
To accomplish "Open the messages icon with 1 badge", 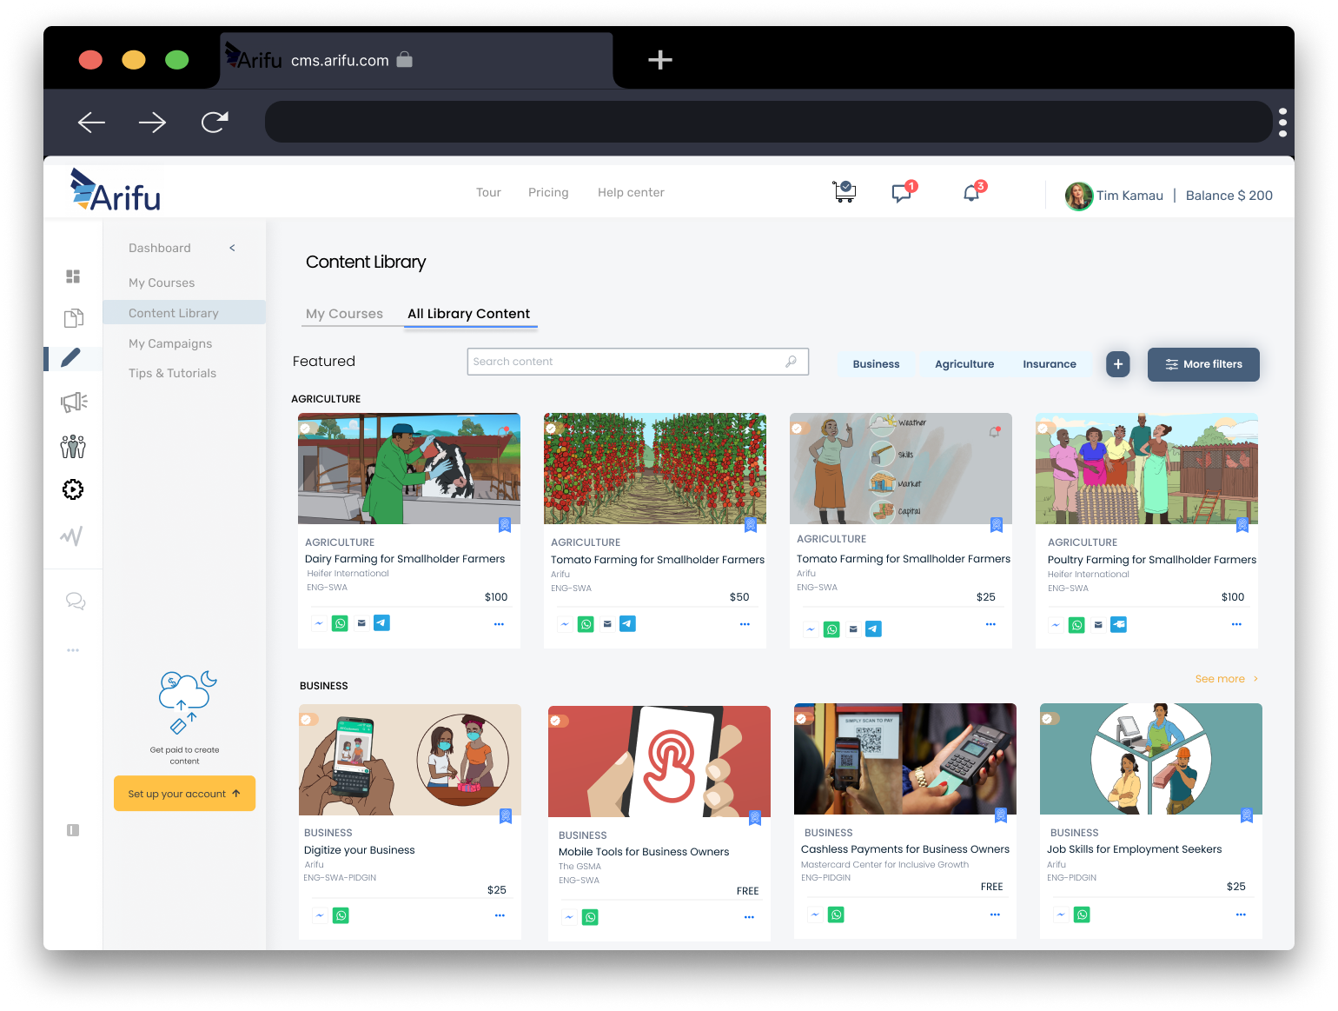I will point(902,193).
